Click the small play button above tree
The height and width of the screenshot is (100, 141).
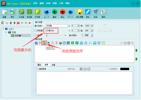coord(22,23)
